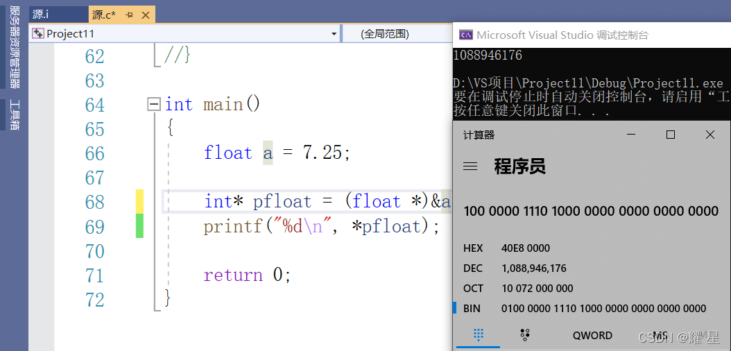731x351 pixels.
Task: Maximize the calculator window
Action: [670, 135]
